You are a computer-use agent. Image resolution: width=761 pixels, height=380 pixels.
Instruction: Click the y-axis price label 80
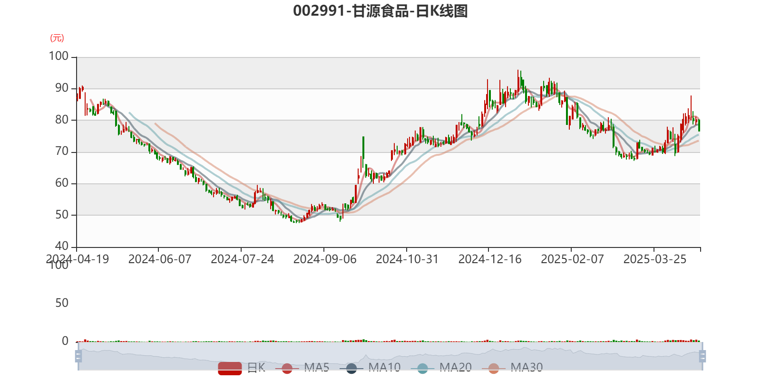(62, 120)
